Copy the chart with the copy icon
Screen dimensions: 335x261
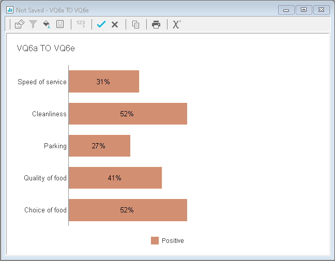coord(135,24)
